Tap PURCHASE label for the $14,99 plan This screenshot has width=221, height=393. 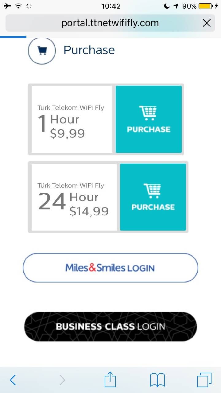click(x=153, y=207)
